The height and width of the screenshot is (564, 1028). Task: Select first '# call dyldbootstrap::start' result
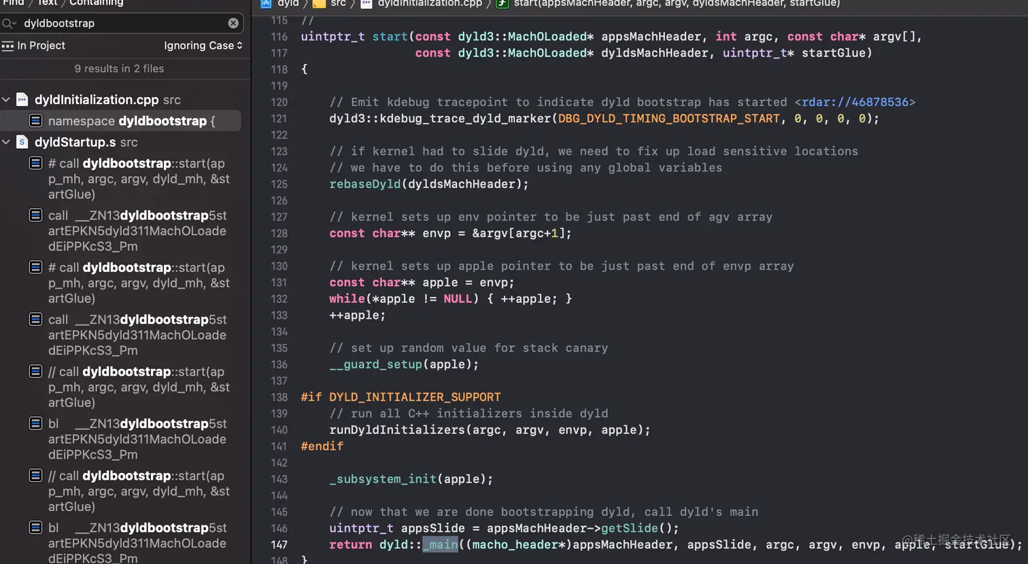[139, 179]
